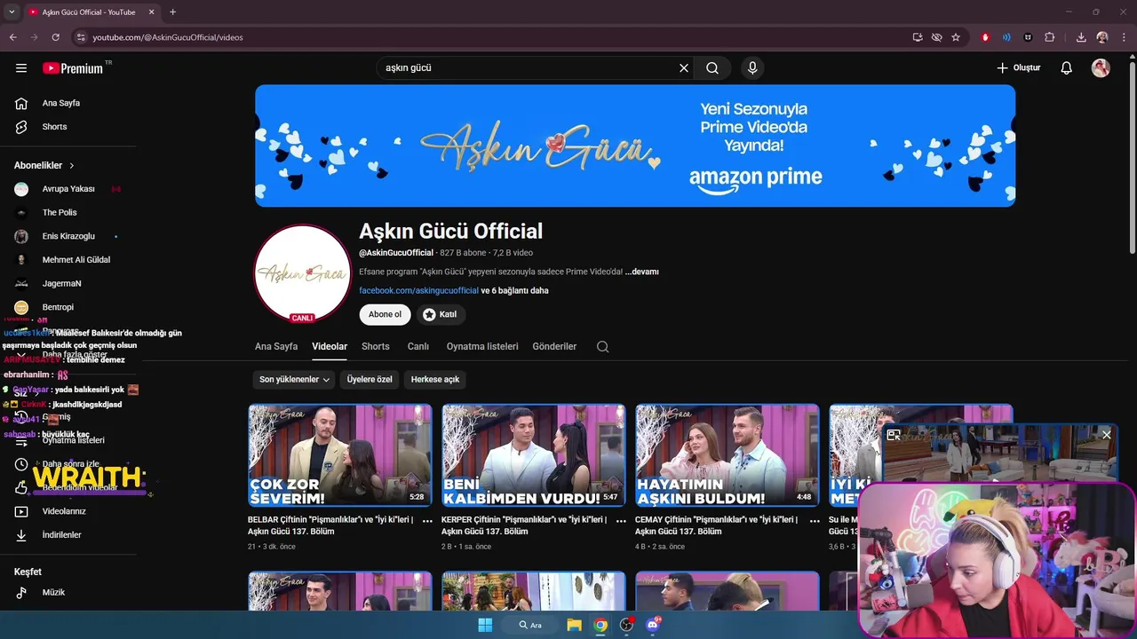Viewport: 1137px width, 639px height.
Task: Open Discord from the taskbar
Action: pyautogui.click(x=654, y=625)
